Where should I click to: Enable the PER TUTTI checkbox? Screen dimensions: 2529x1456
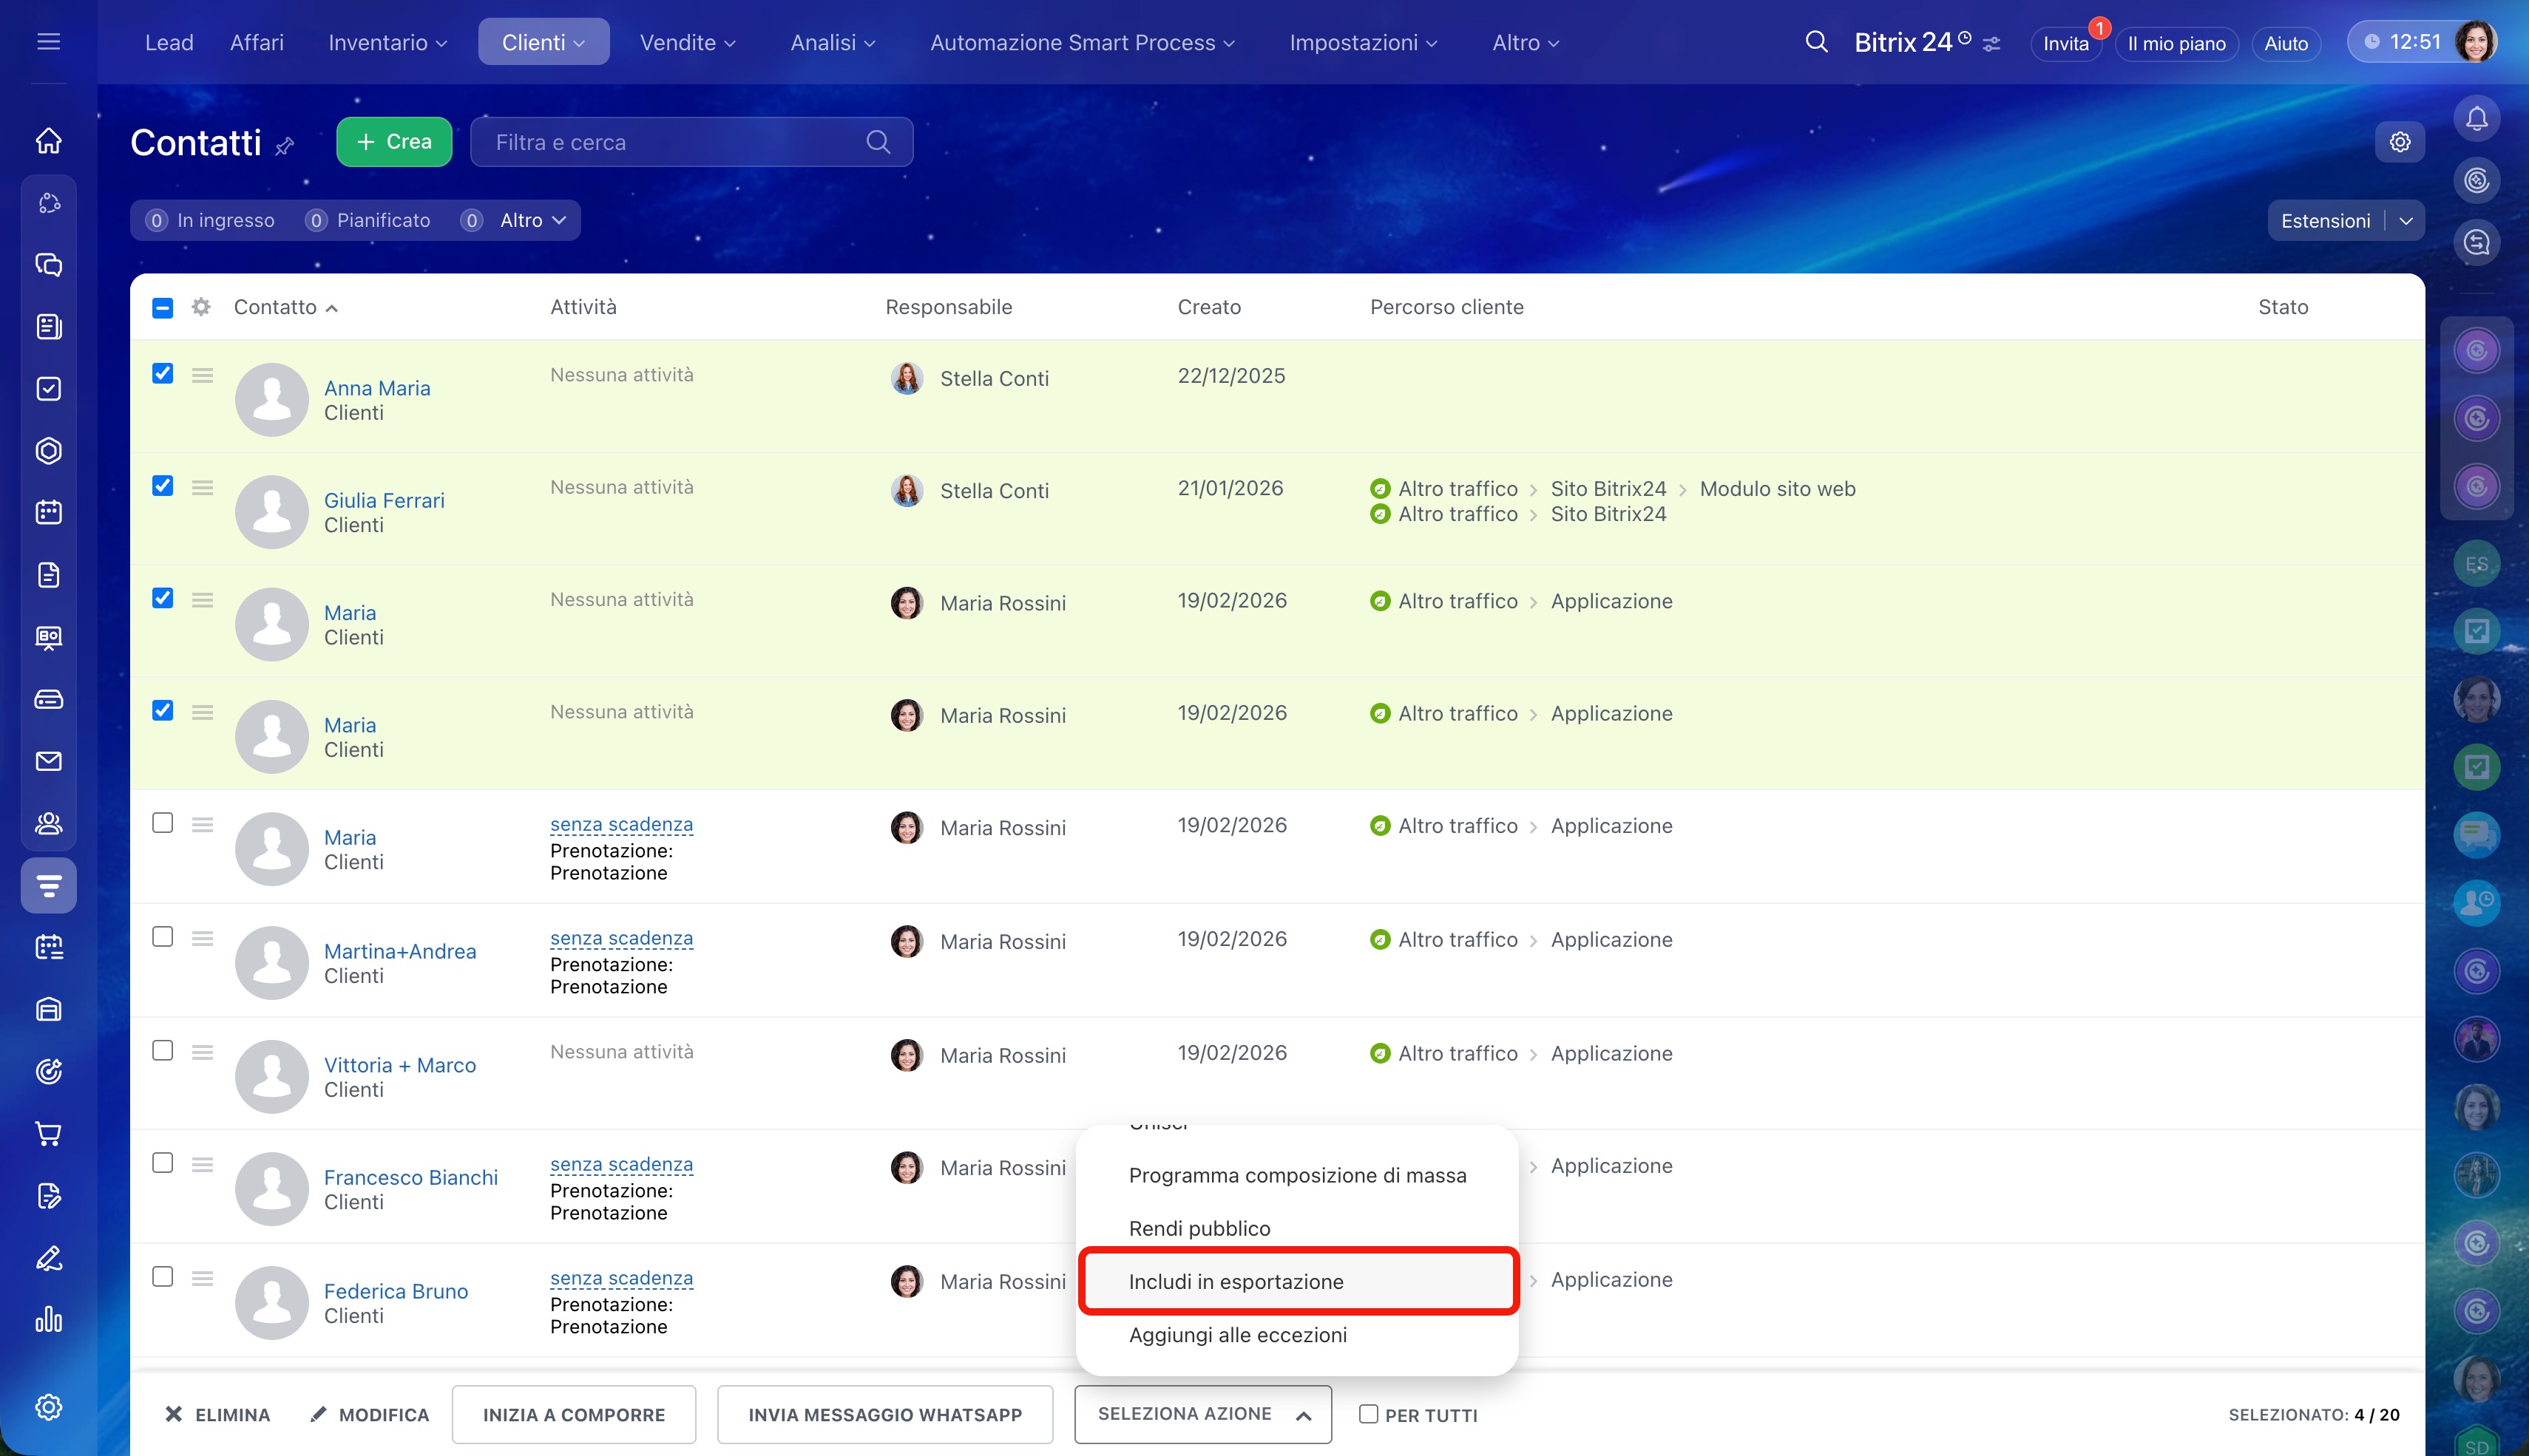[x=1369, y=1414]
